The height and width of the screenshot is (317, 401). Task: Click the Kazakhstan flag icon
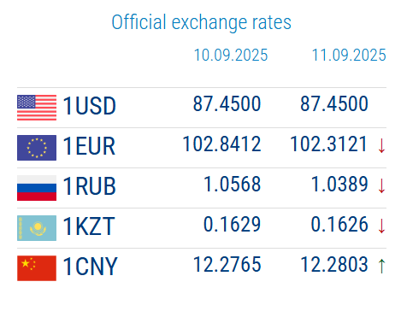(37, 228)
